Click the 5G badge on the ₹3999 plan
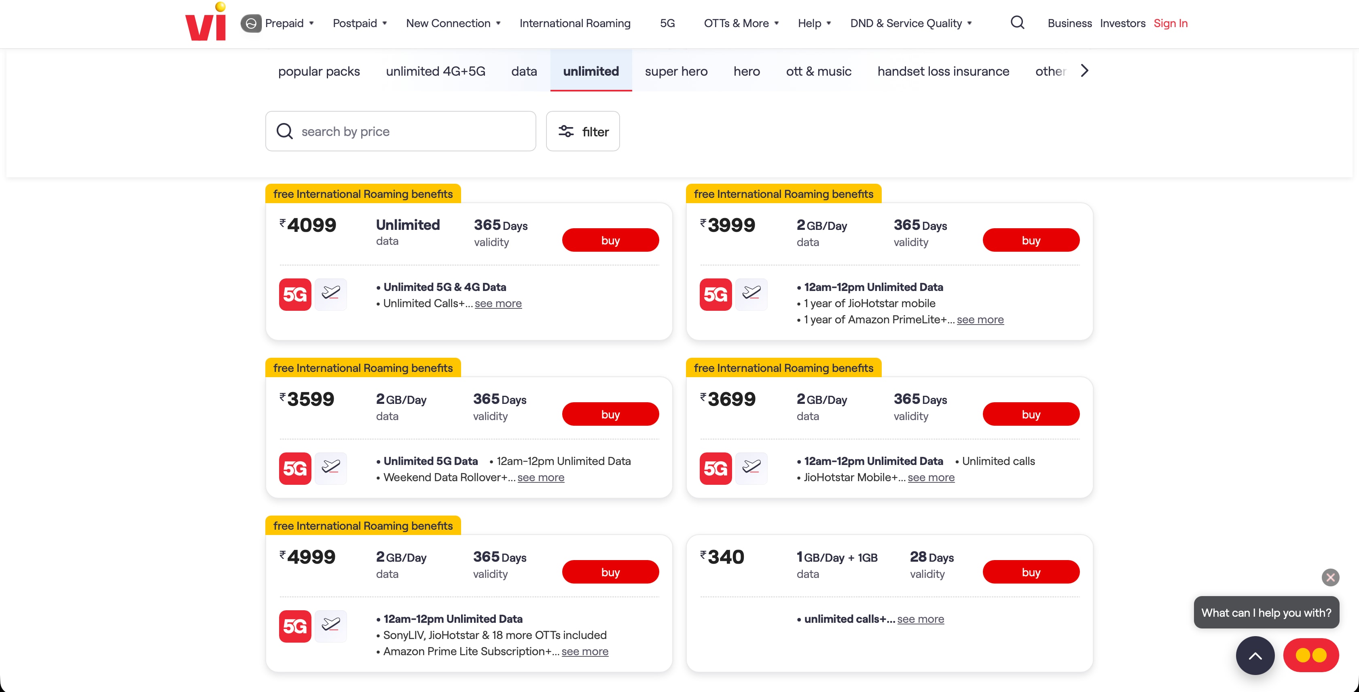The image size is (1359, 692). click(715, 295)
